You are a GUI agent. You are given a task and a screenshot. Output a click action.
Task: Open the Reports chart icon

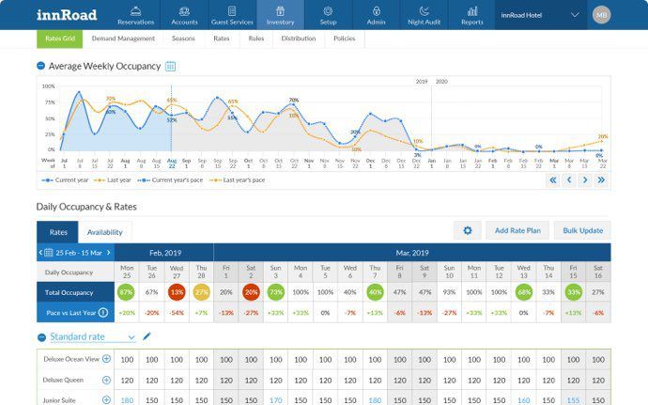[x=472, y=11]
